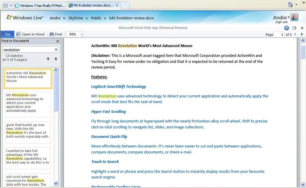Open the File menu
The image size is (306, 188).
[x=7, y=34]
